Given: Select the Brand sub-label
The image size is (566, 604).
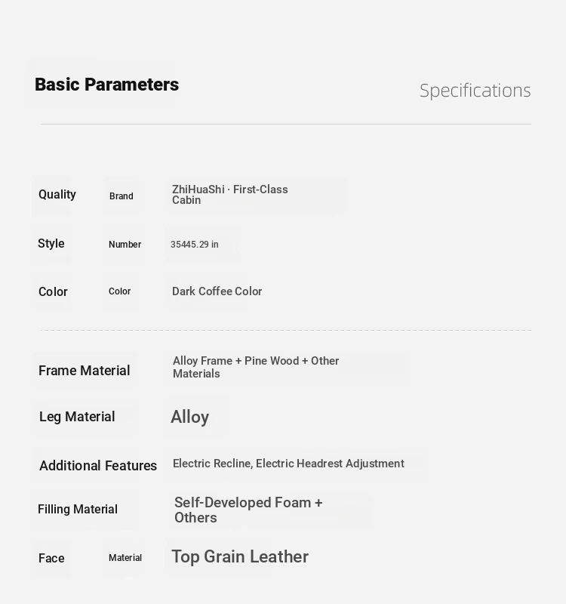Looking at the screenshot, I should pyautogui.click(x=122, y=196).
